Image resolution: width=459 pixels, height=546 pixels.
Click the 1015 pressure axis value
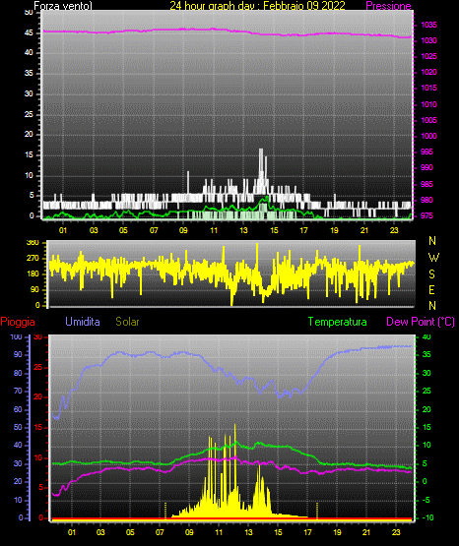point(428,88)
